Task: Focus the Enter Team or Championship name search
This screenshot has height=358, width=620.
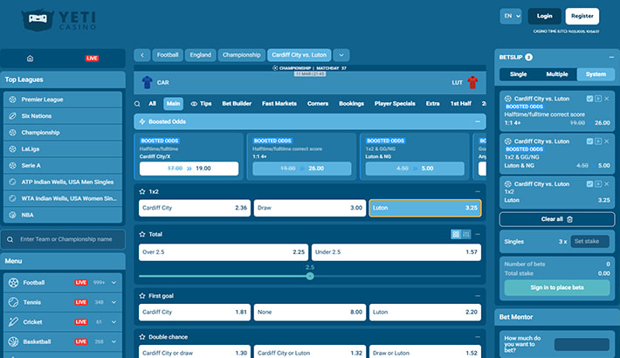Action: (x=63, y=240)
